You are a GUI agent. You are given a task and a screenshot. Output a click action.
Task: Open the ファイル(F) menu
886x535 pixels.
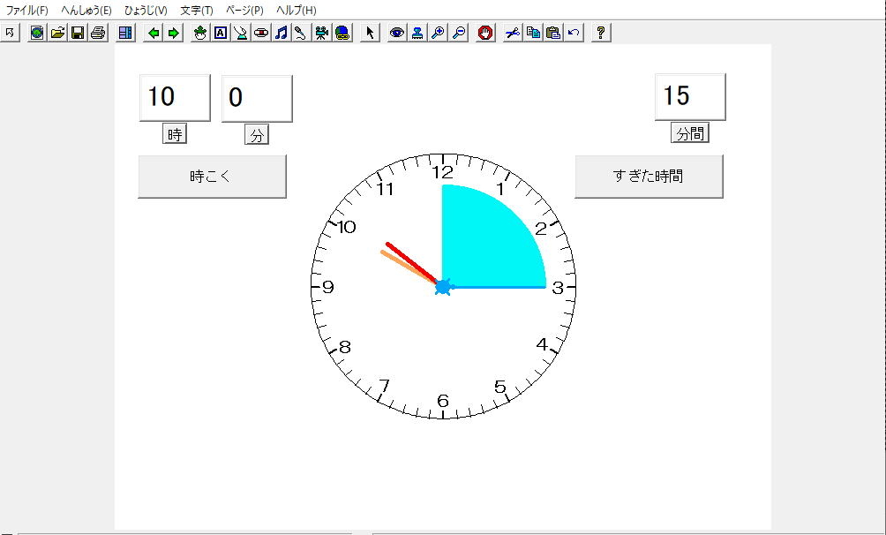[x=27, y=11]
